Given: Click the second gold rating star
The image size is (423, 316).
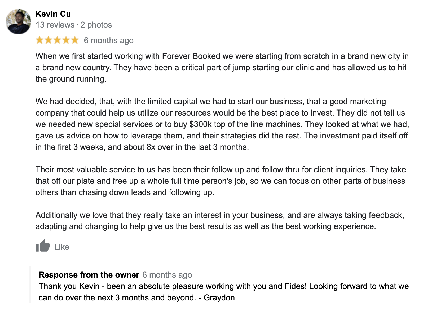Looking at the screenshot, I should tap(48, 40).
